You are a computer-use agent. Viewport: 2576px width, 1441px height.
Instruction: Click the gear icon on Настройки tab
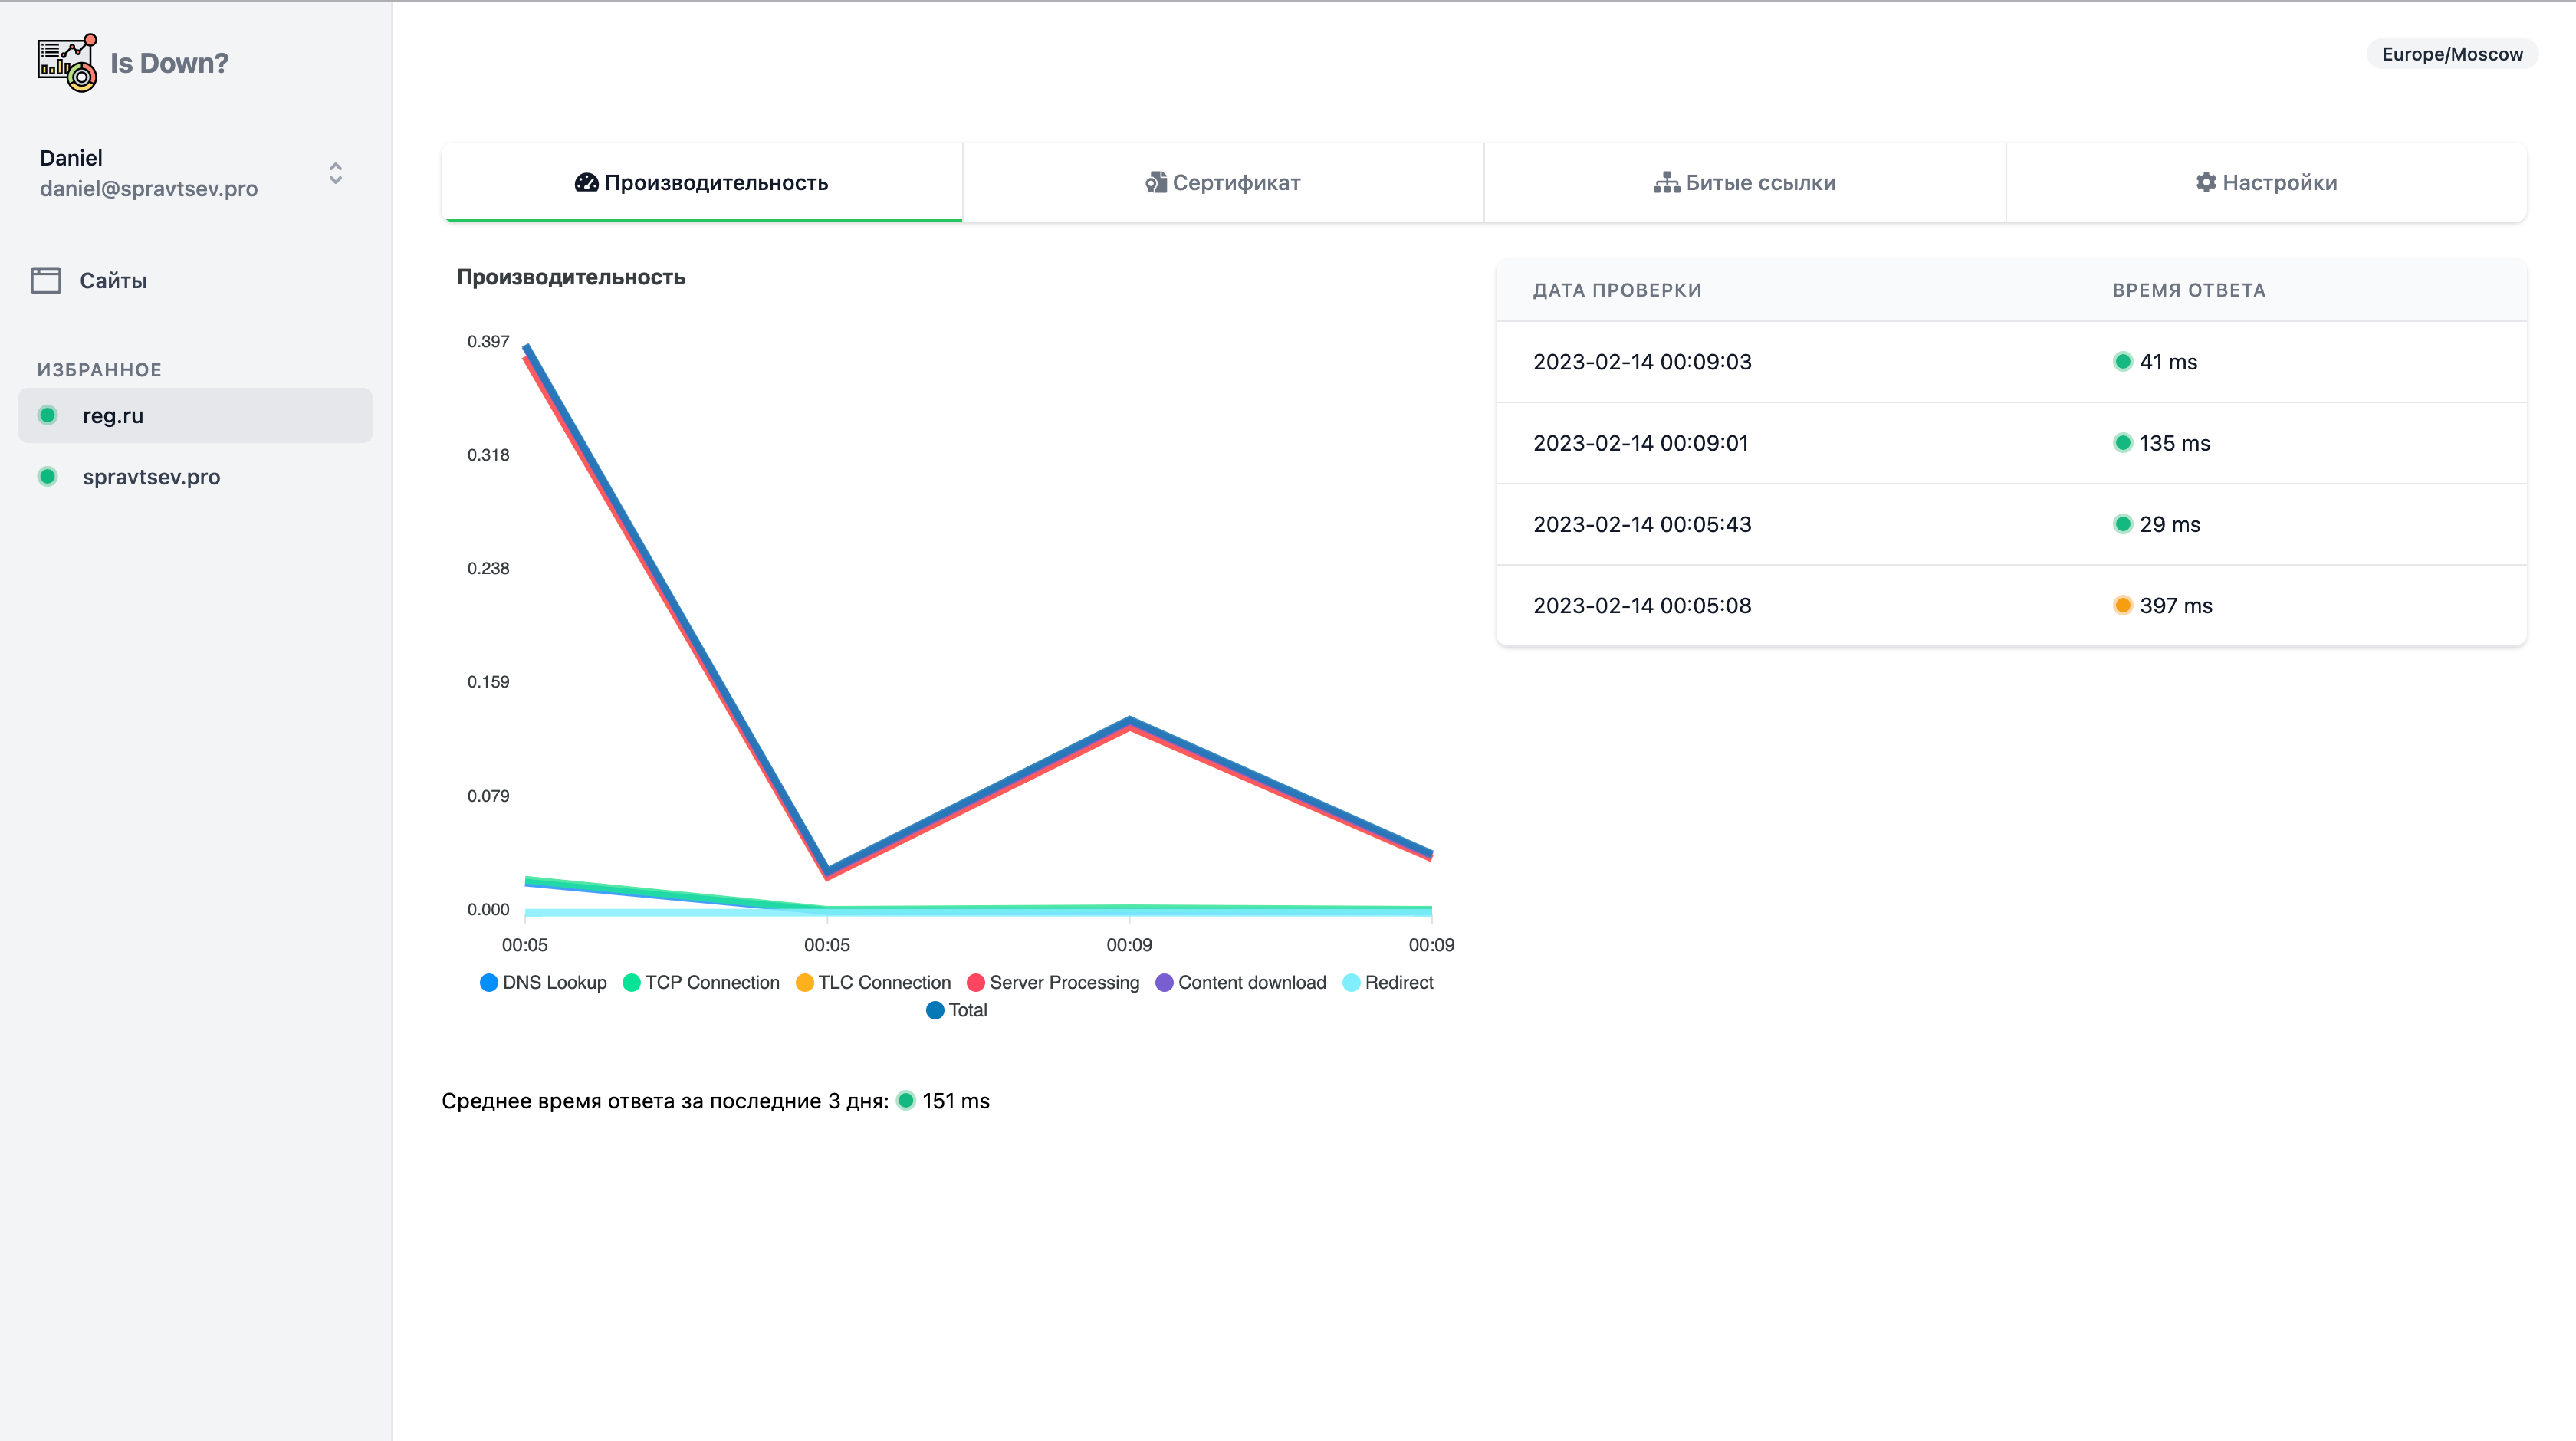(x=2206, y=182)
